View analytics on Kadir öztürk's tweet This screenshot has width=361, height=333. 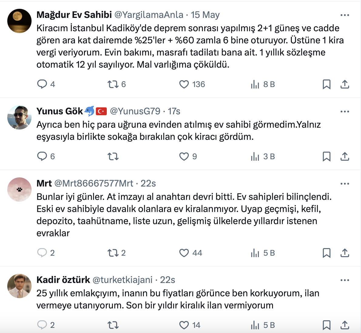tap(255, 325)
